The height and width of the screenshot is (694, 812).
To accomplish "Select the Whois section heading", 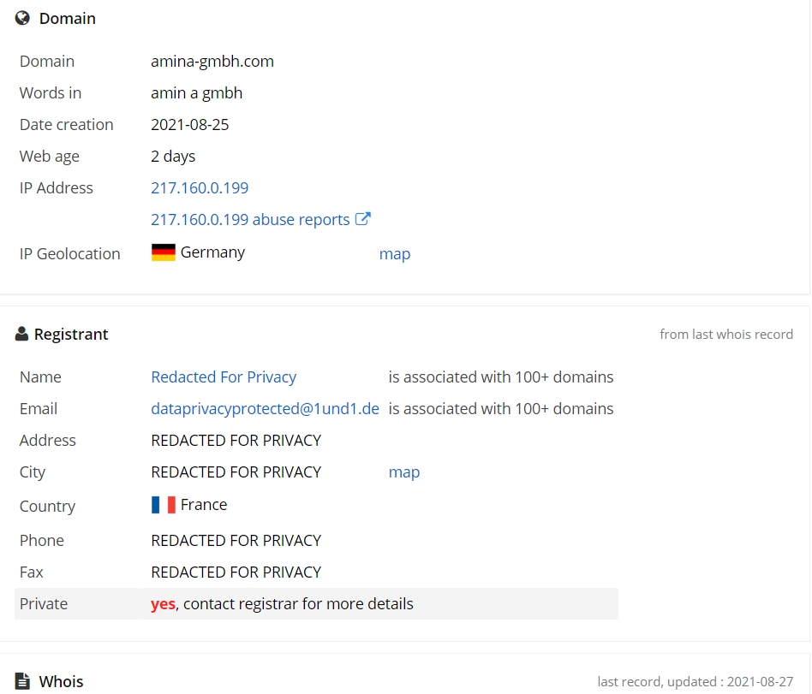I will [x=61, y=681].
